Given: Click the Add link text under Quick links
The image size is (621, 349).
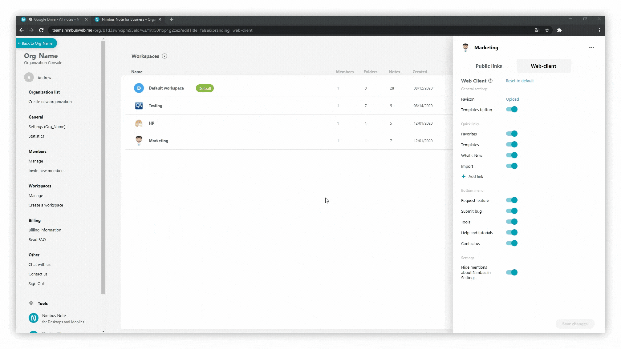Looking at the screenshot, I should pyautogui.click(x=476, y=176).
